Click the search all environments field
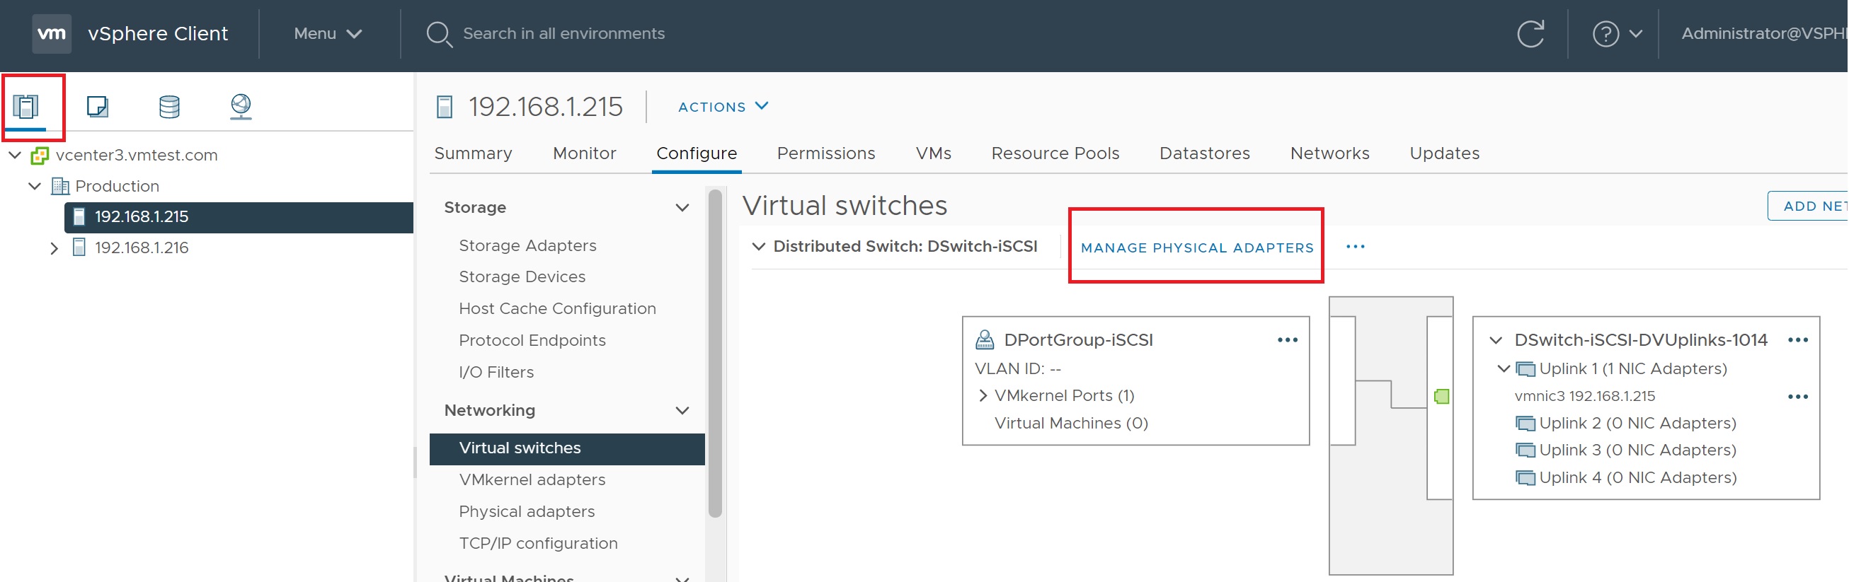The height and width of the screenshot is (582, 1849). (563, 34)
